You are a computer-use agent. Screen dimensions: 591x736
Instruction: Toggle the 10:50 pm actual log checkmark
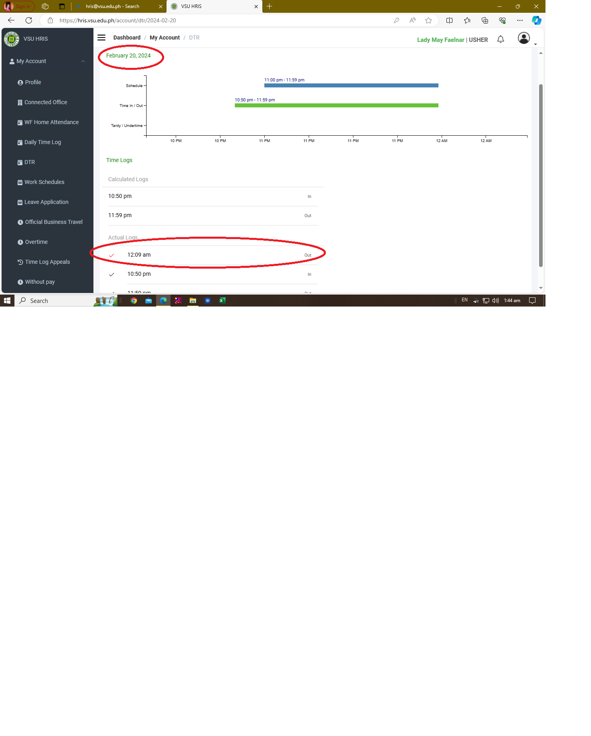click(x=112, y=274)
